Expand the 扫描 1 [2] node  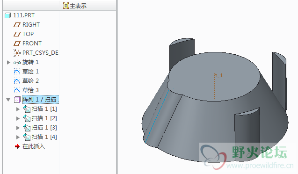coord(18,118)
